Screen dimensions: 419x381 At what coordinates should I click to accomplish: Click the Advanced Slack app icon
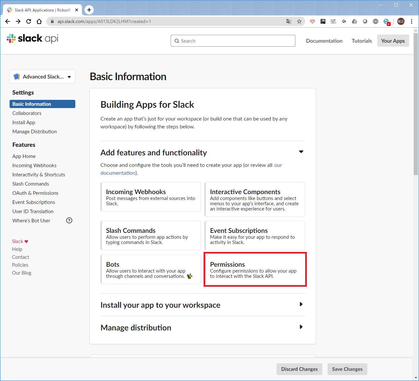pyautogui.click(x=16, y=77)
